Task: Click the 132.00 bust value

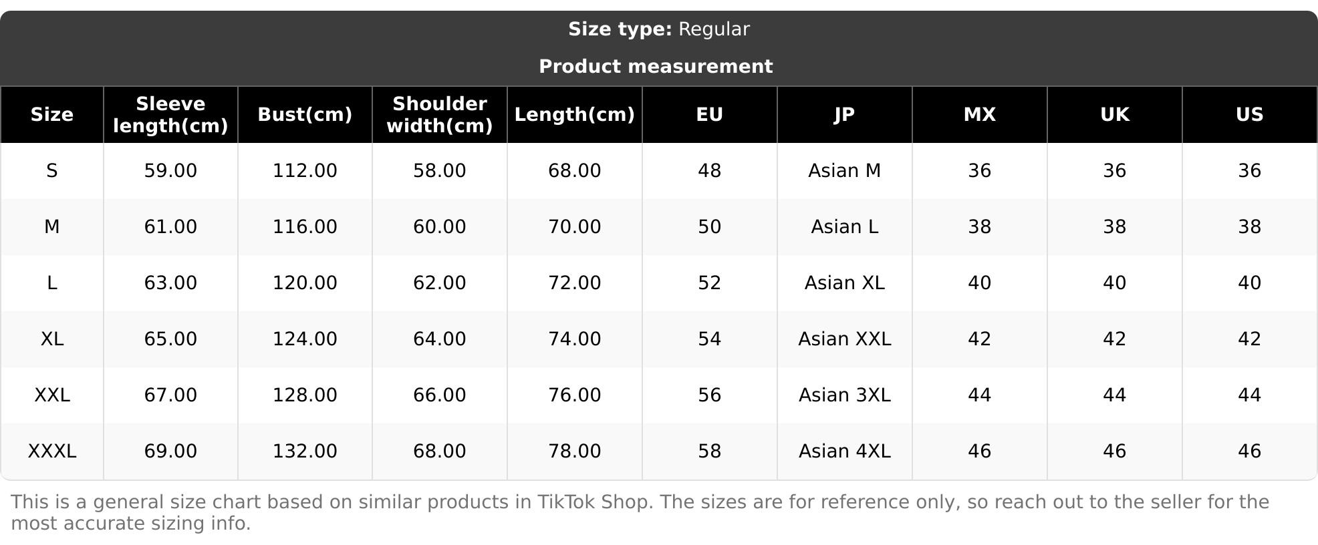Action: (305, 451)
